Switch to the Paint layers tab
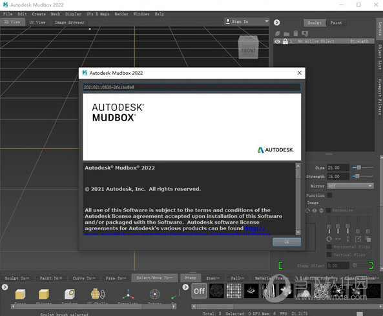 [336, 23]
